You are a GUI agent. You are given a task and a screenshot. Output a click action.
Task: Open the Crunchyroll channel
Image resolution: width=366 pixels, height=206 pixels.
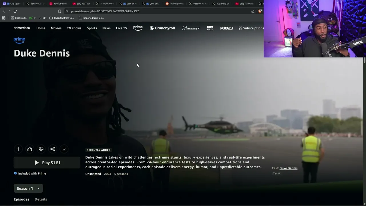(162, 28)
